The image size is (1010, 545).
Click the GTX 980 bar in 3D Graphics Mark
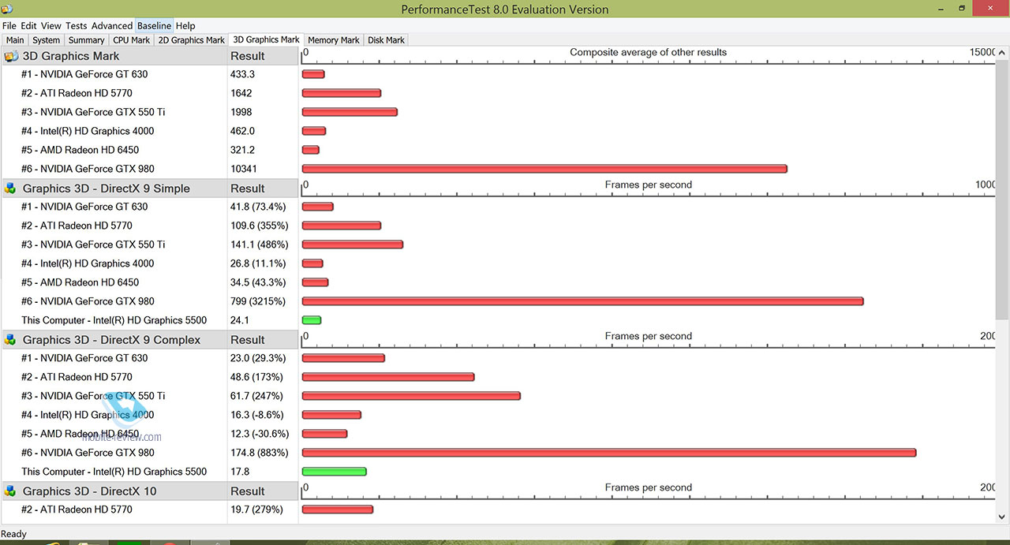point(544,169)
